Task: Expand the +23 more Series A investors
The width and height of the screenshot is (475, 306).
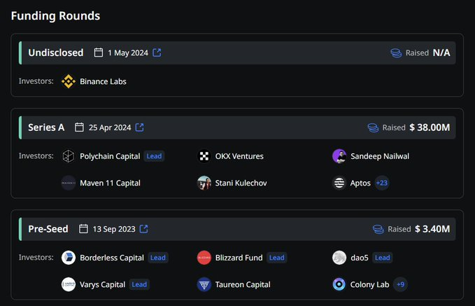Action: 382,183
